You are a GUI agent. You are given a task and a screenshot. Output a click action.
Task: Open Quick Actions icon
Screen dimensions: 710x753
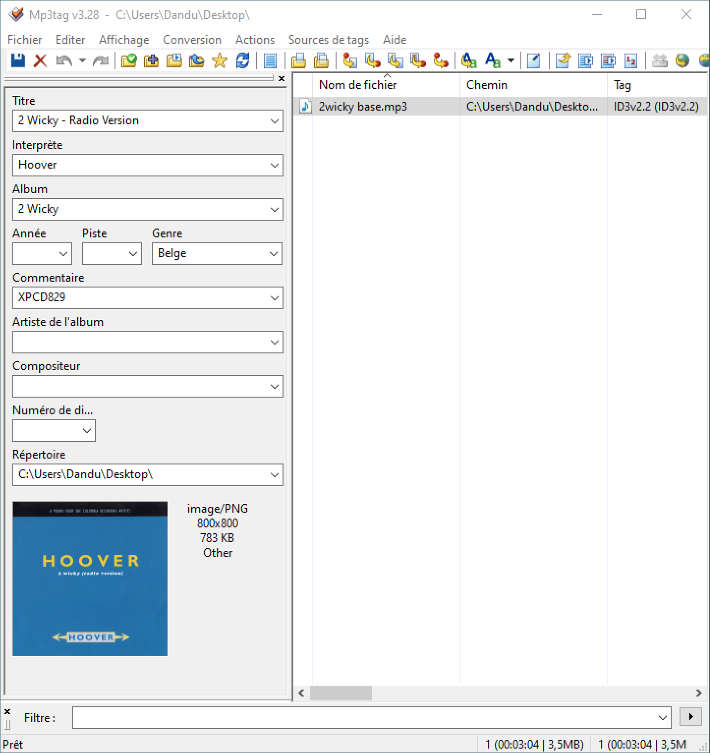click(x=492, y=60)
